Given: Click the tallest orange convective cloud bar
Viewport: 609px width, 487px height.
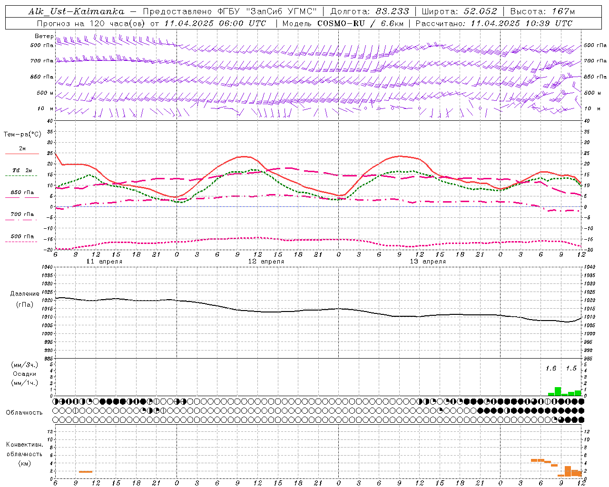Looking at the screenshot, I should [x=568, y=471].
